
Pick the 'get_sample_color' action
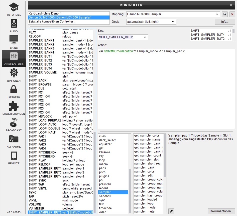click(148, 135)
